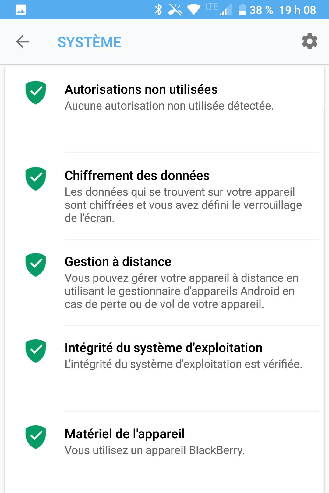This screenshot has width=329, height=493.
Task: Tap the Autorisations non utilisées shield icon
Action: click(x=36, y=93)
